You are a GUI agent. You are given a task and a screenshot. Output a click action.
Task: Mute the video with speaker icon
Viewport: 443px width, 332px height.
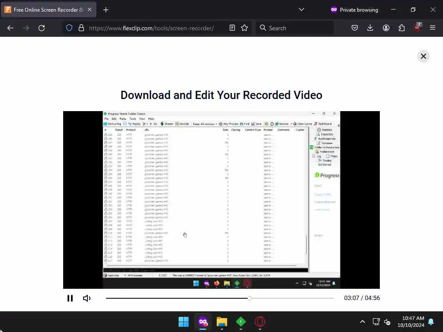click(x=87, y=298)
